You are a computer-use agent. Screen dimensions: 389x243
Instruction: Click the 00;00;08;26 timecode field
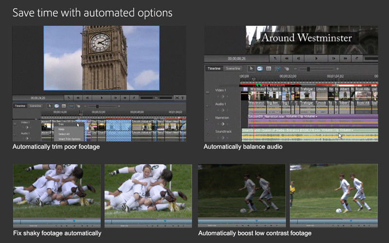coord(236,59)
